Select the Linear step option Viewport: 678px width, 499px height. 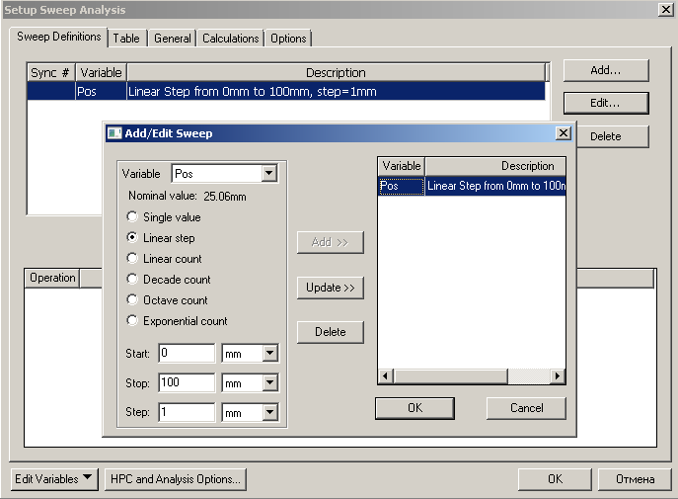point(132,237)
